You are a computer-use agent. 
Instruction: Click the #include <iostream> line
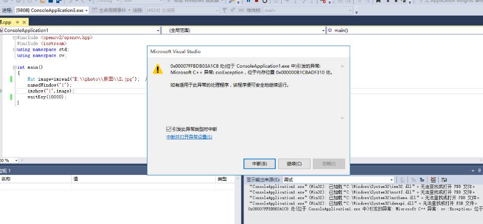(x=42, y=44)
